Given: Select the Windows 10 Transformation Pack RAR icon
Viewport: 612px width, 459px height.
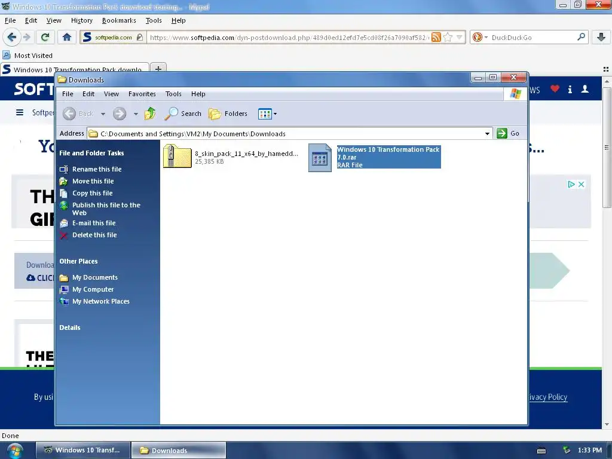Looking at the screenshot, I should [320, 158].
